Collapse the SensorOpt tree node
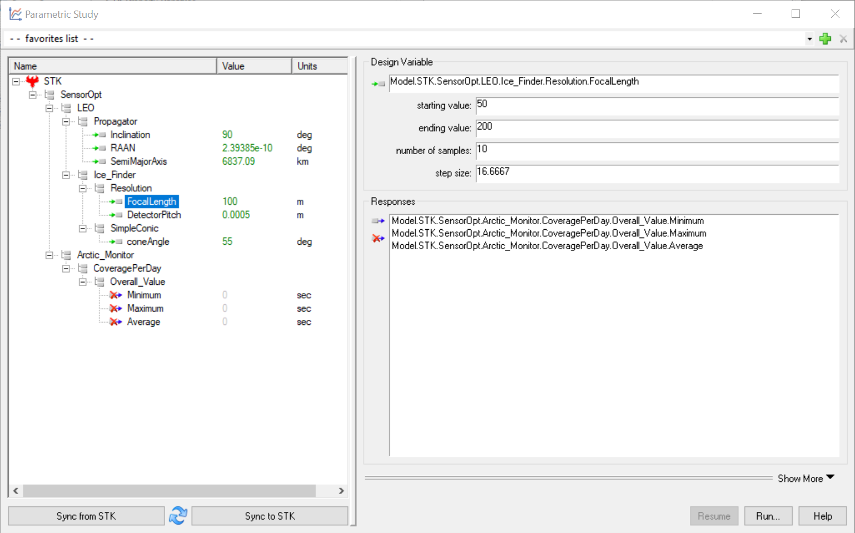The width and height of the screenshot is (855, 533). coord(33,95)
